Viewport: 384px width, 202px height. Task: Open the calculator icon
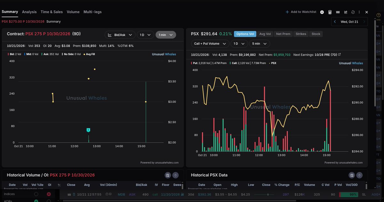click(x=330, y=12)
